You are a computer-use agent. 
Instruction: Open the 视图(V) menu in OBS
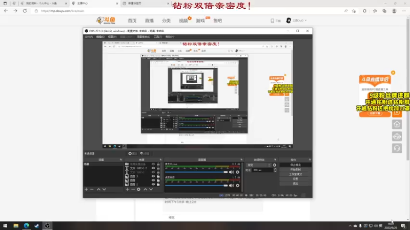(x=112, y=37)
